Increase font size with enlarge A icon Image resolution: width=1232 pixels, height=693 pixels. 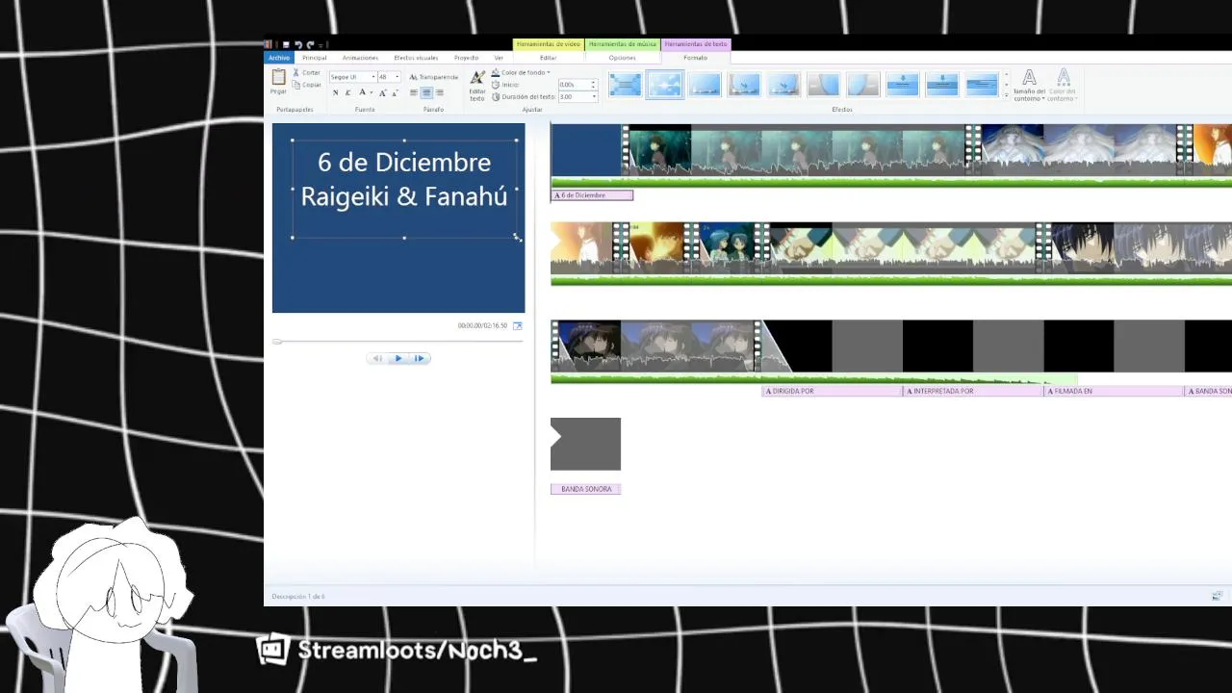[382, 92]
